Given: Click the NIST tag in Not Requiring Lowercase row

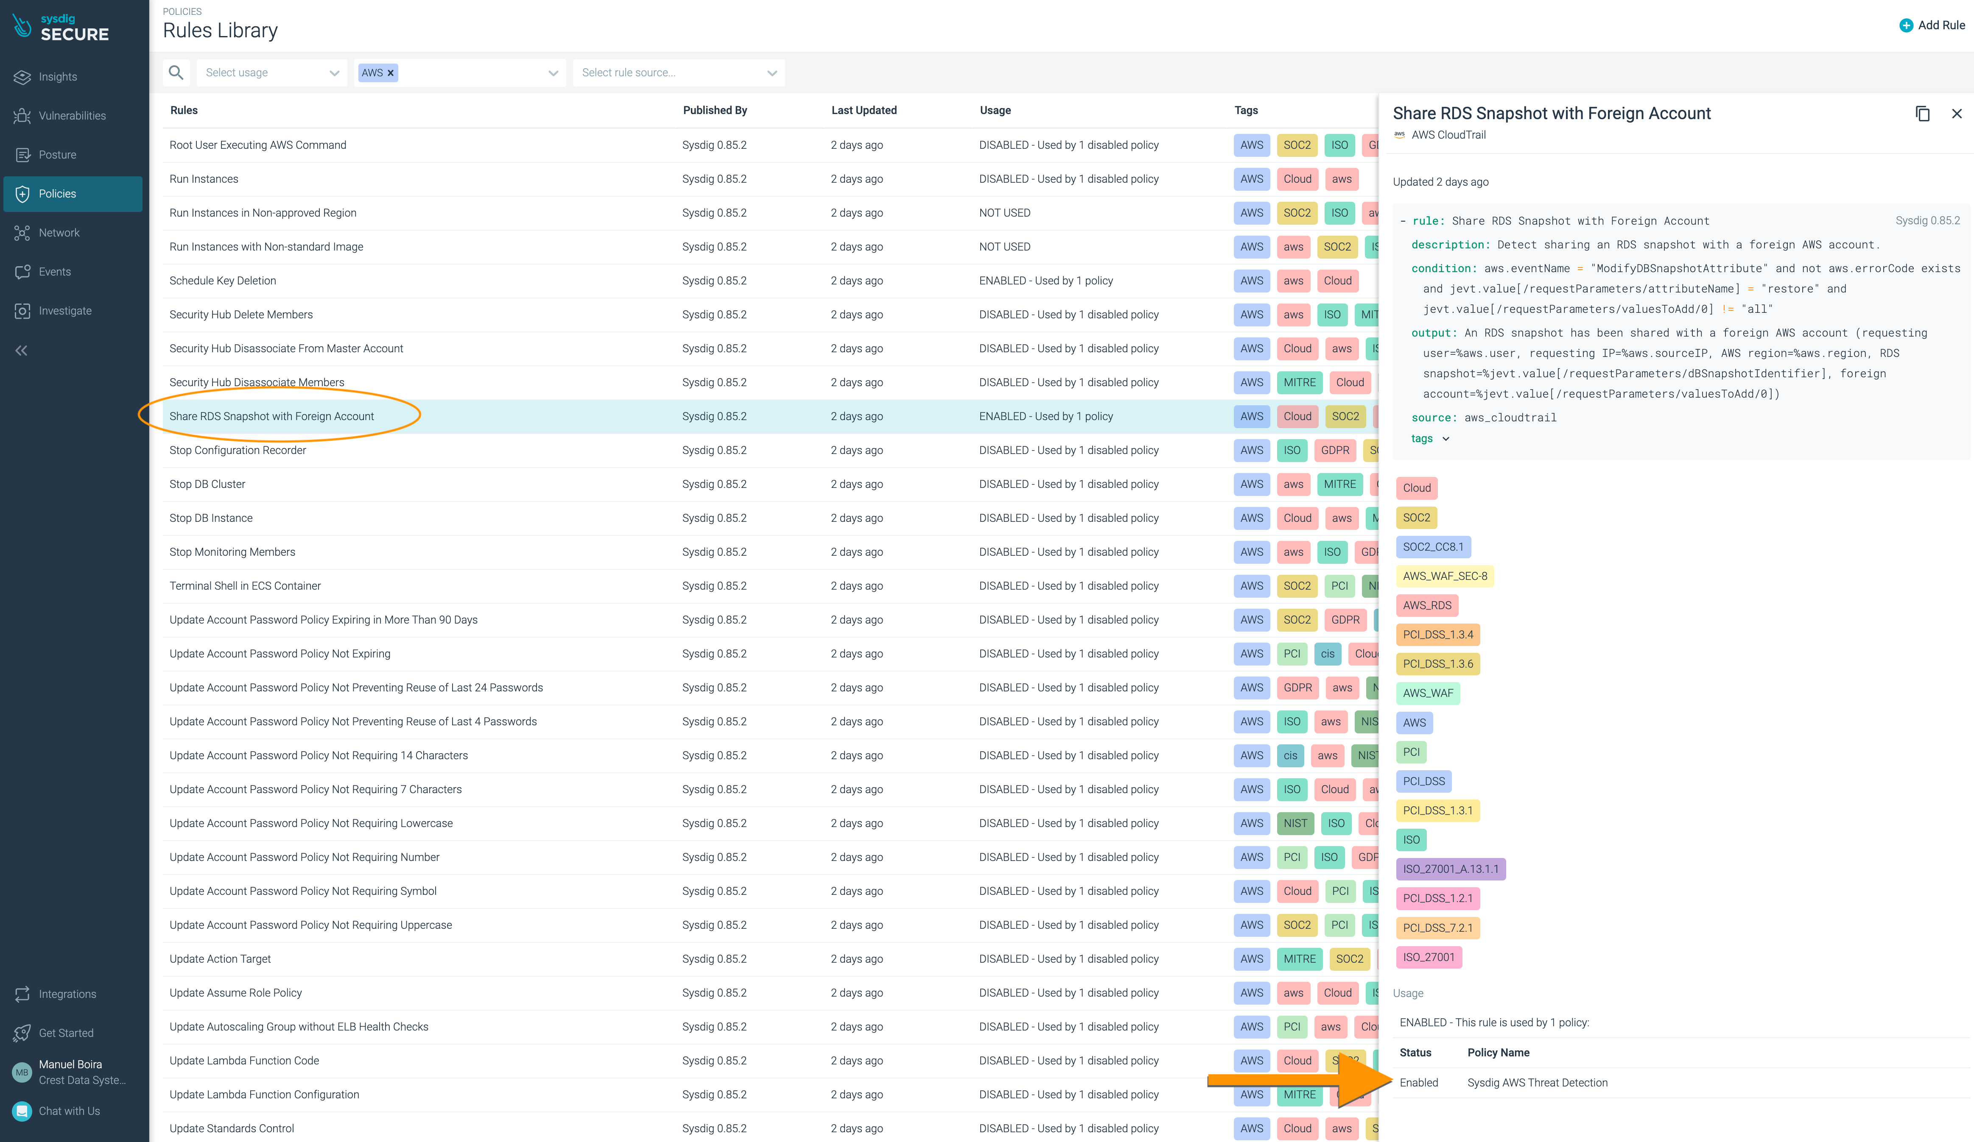Looking at the screenshot, I should 1295,823.
